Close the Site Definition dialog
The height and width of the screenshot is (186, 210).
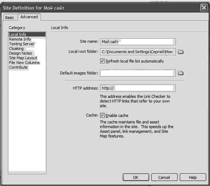tap(204, 8)
